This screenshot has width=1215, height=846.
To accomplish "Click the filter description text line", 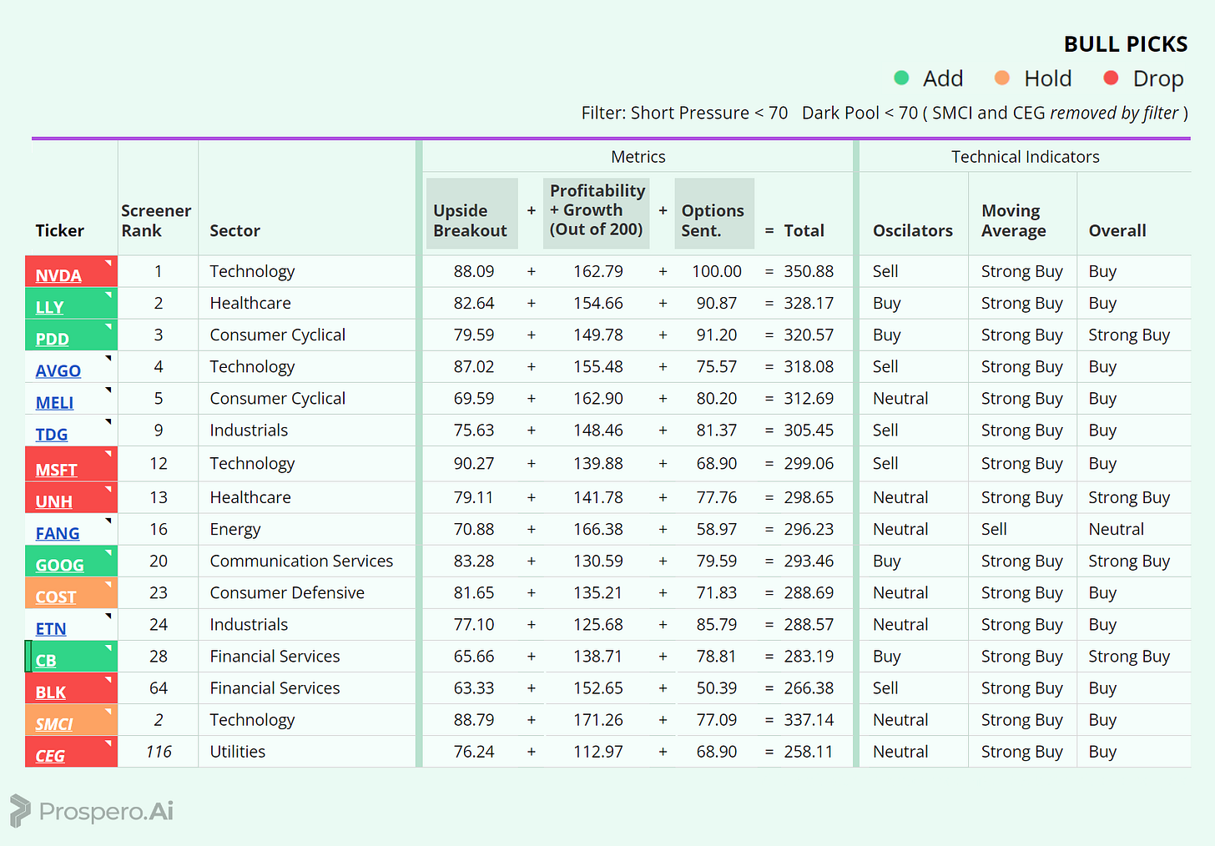I will (885, 113).
